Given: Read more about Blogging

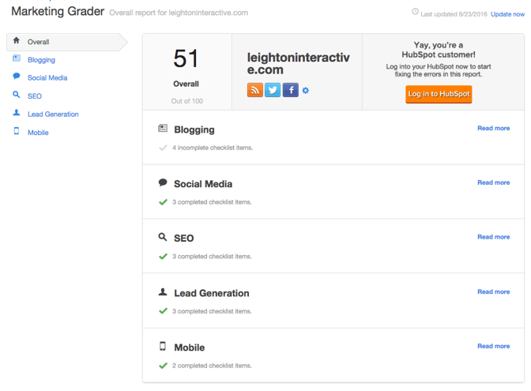Looking at the screenshot, I should point(493,128).
